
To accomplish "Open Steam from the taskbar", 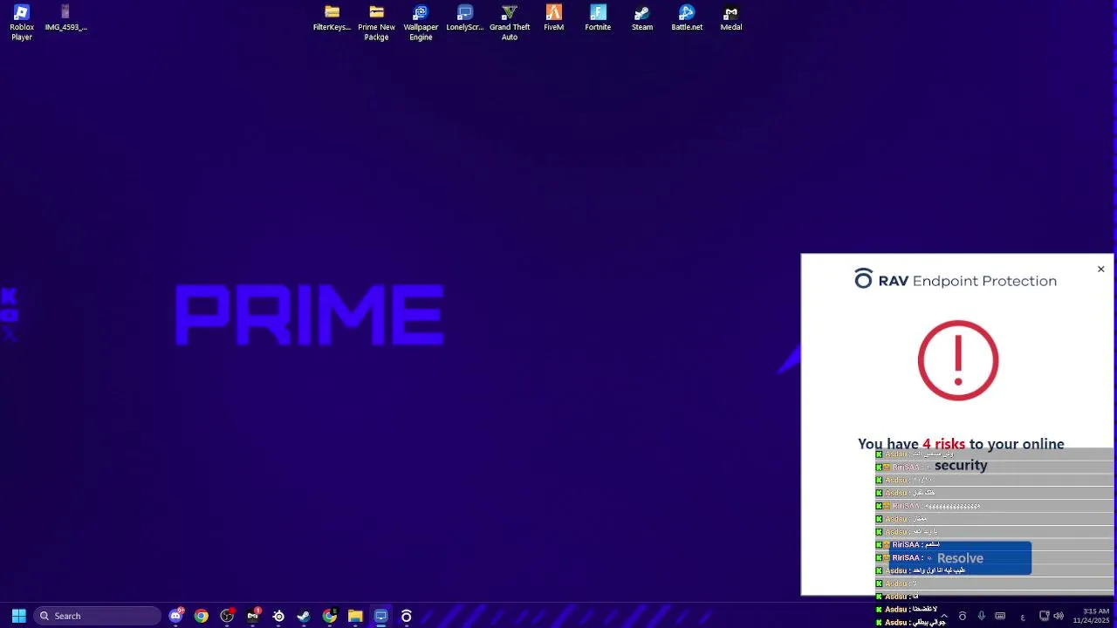I will pyautogui.click(x=304, y=616).
